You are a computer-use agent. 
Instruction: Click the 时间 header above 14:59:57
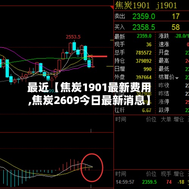tap(121, 174)
